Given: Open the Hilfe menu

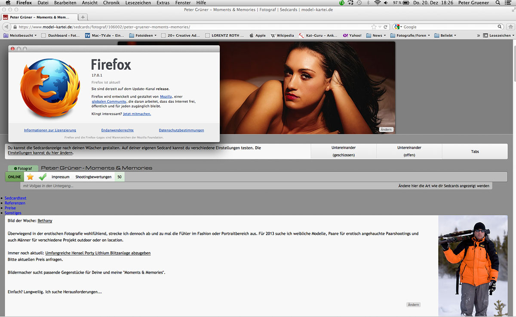Looking at the screenshot, I should (x=201, y=3).
